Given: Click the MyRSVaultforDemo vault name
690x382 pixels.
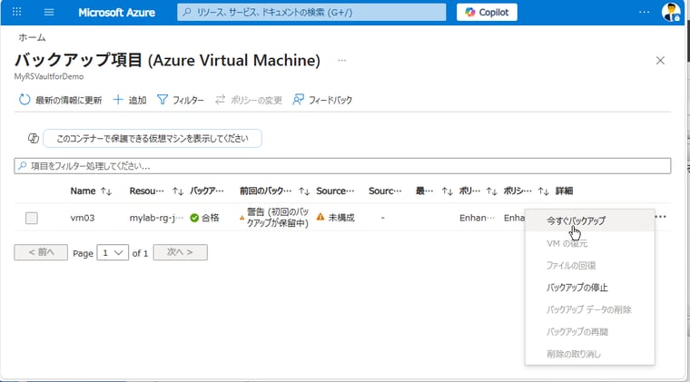Looking at the screenshot, I should click(49, 76).
